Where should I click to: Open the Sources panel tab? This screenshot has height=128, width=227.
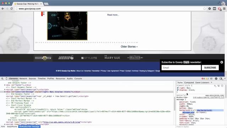(x=32, y=79)
